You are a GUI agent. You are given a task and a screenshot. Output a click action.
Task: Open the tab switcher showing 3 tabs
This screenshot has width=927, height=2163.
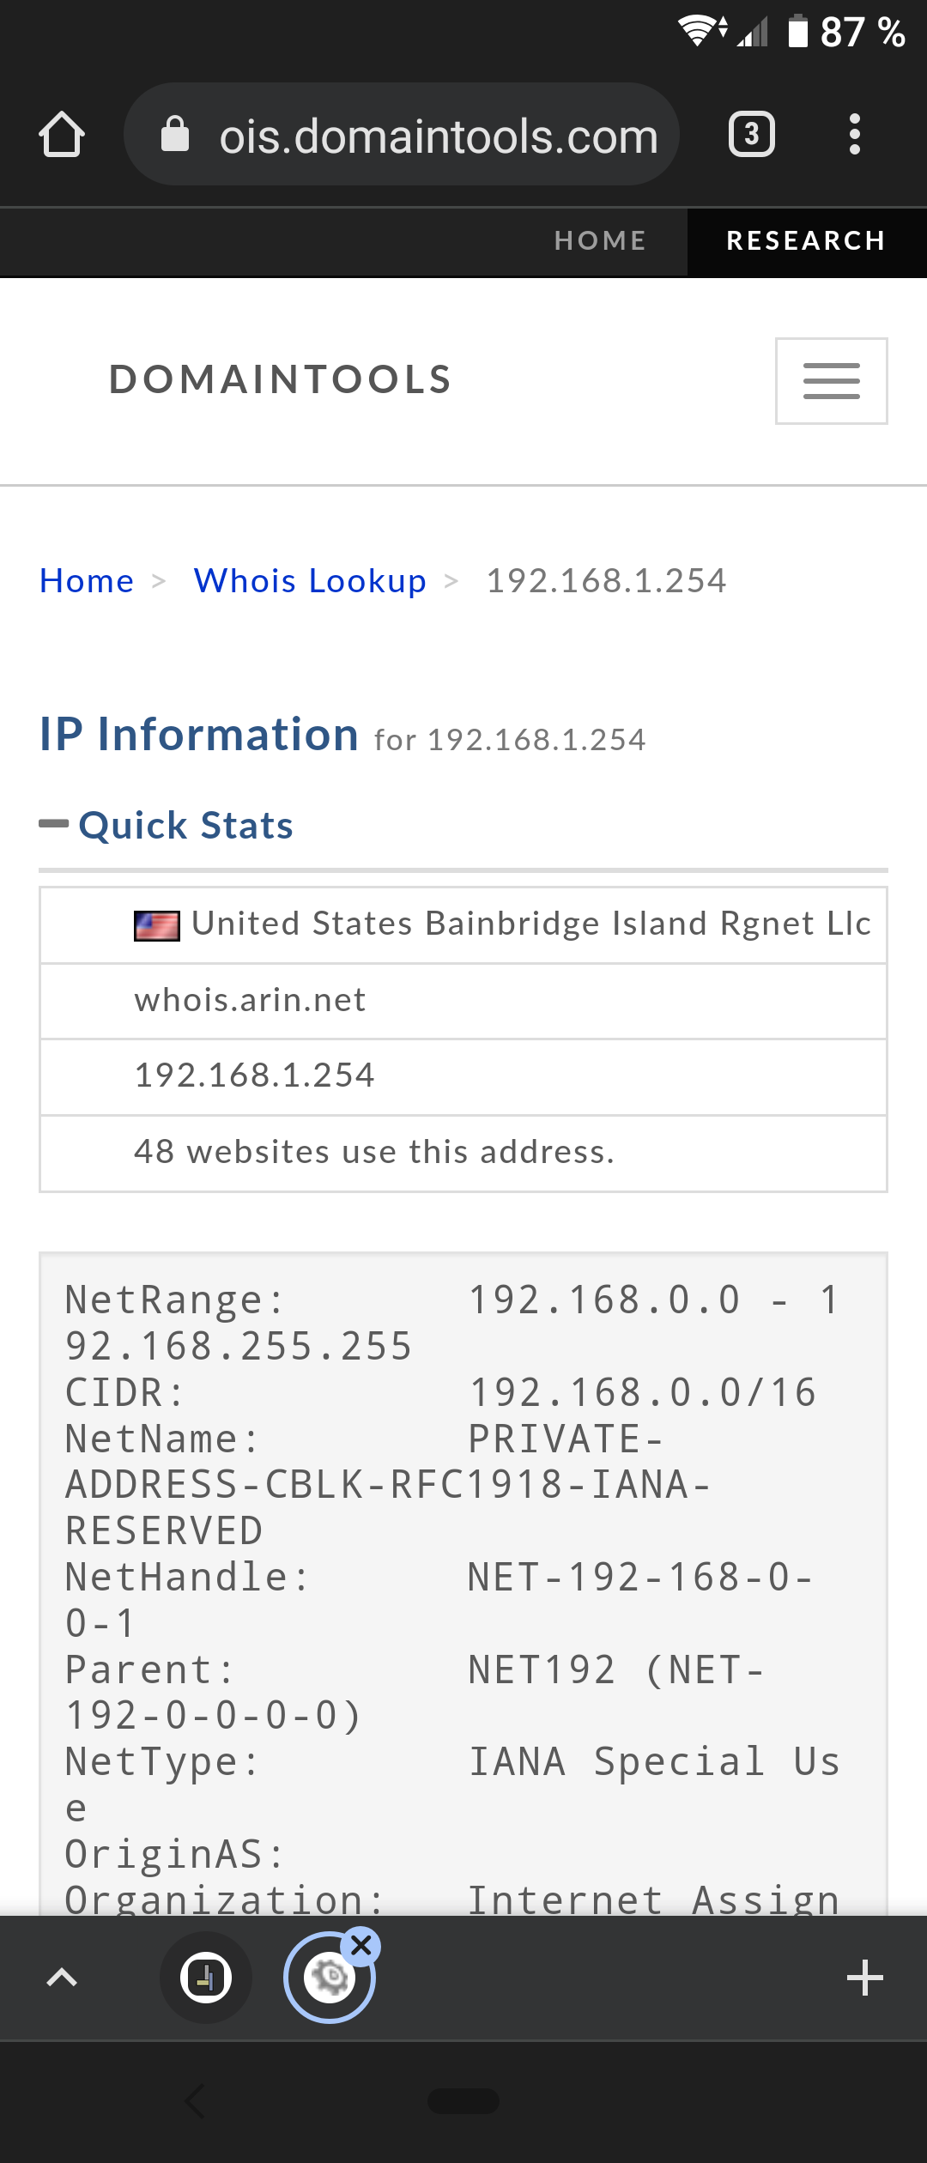(x=752, y=135)
